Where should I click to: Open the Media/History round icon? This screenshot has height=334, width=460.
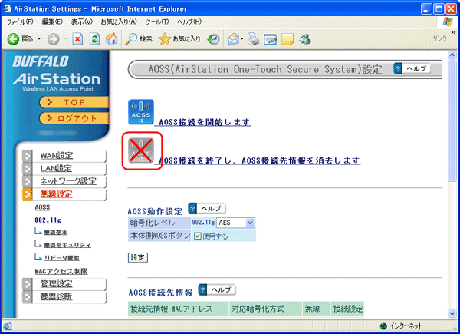[213, 39]
